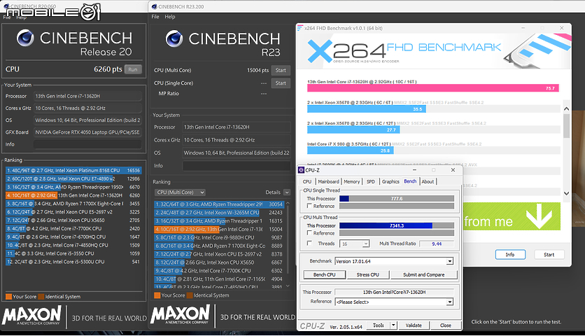
Task: Click the Validate button in CPU-Z
Action: [x=414, y=325]
